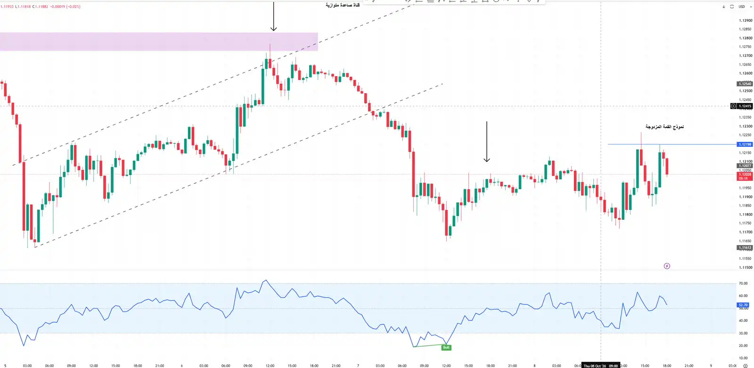
Task: Select the purple shaded resistance zone rectangle
Action: pyautogui.click(x=159, y=41)
